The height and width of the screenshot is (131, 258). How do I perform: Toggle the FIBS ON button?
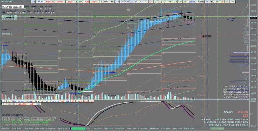[50, 2]
